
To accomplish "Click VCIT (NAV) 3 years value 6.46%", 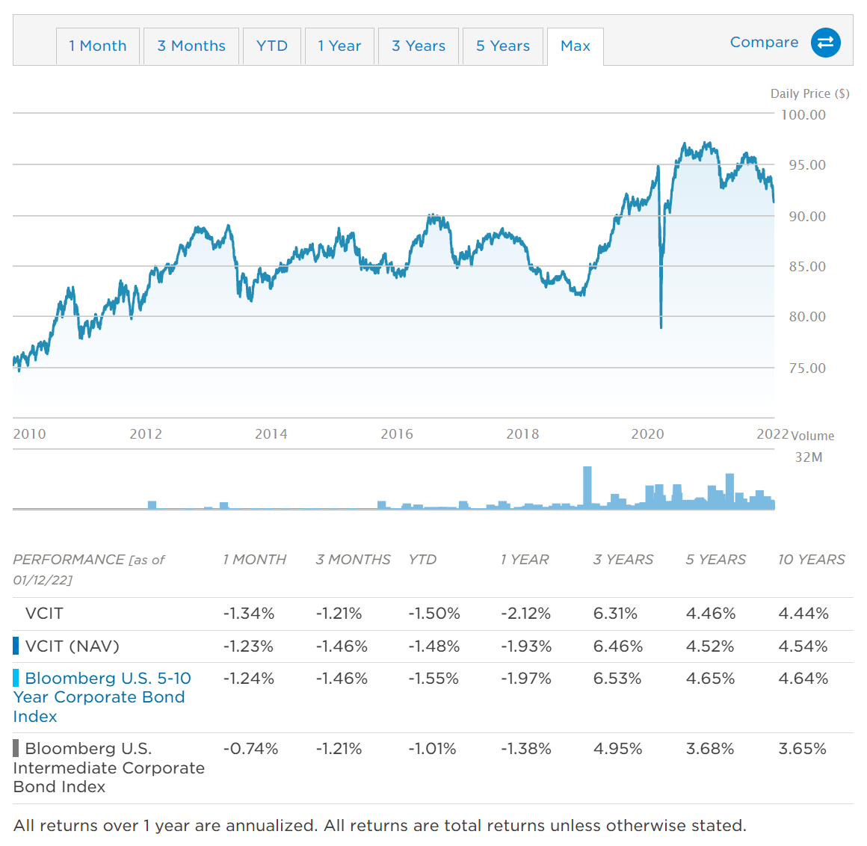I will coord(617,646).
